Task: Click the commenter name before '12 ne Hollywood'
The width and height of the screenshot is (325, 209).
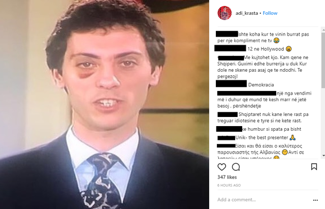Action: tap(230, 48)
